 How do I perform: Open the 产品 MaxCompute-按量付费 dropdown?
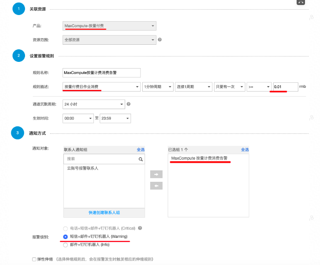coord(109,26)
